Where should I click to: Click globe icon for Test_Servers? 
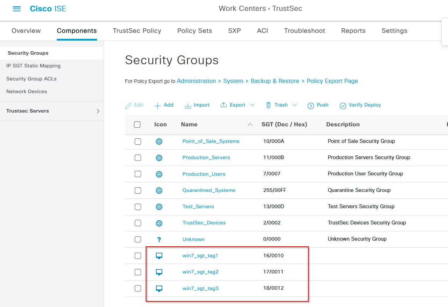[x=159, y=207]
